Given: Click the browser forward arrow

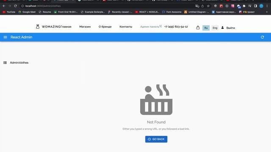Looking at the screenshot, I should click(9, 6).
